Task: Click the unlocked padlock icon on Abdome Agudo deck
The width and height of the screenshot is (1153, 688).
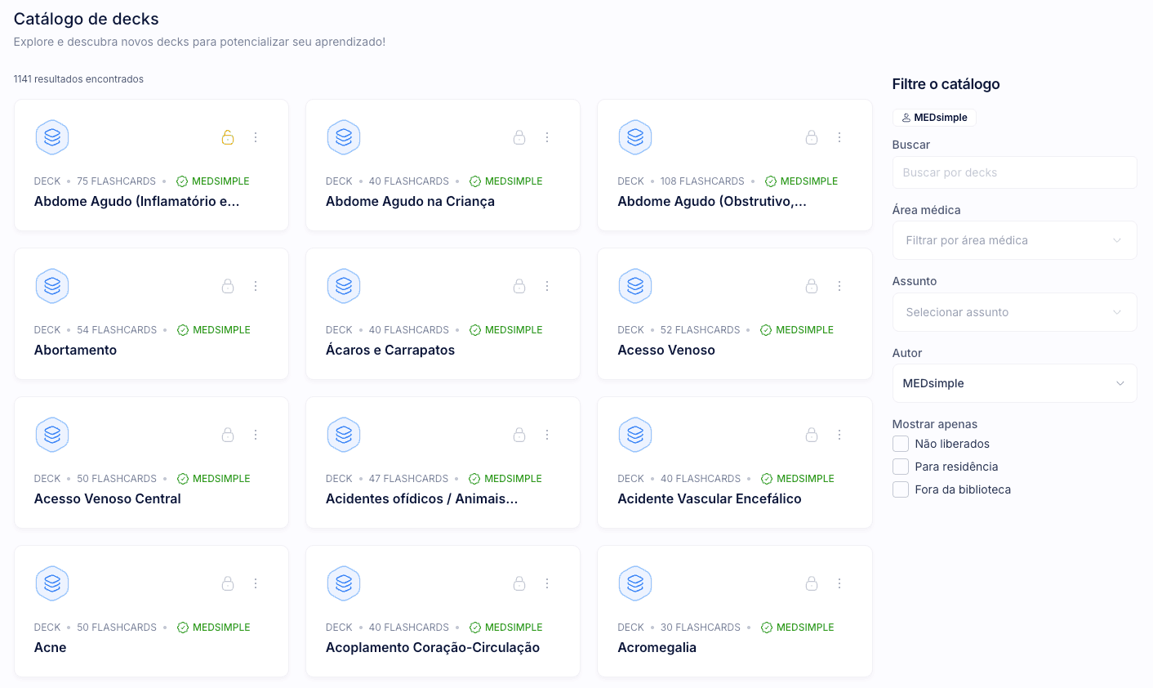Action: (228, 137)
